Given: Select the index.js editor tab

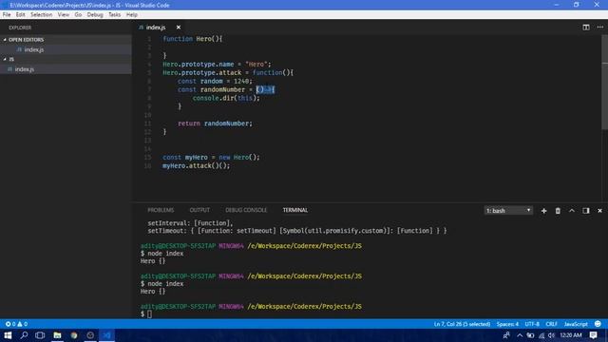Looking at the screenshot, I should tap(156, 28).
